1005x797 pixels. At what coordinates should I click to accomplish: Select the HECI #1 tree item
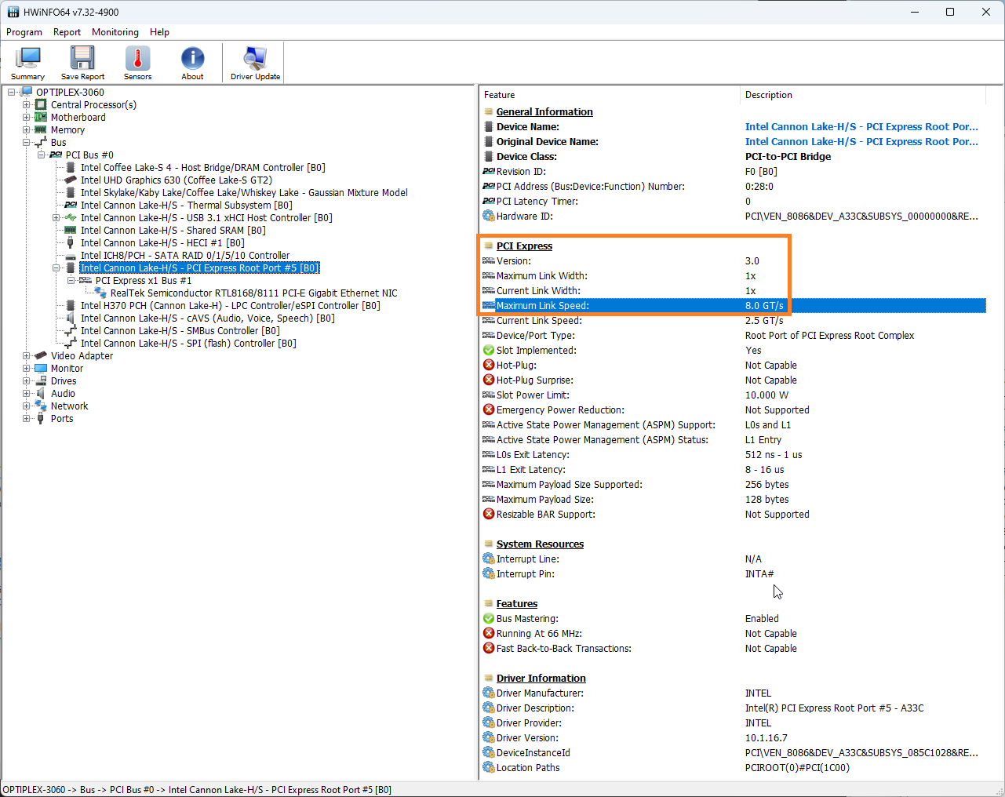point(162,242)
